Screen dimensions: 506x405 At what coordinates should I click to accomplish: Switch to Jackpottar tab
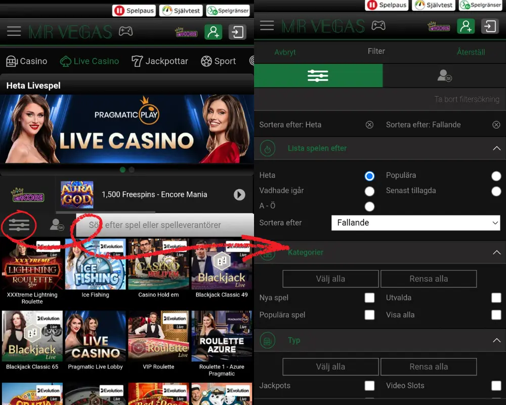pyautogui.click(x=160, y=61)
